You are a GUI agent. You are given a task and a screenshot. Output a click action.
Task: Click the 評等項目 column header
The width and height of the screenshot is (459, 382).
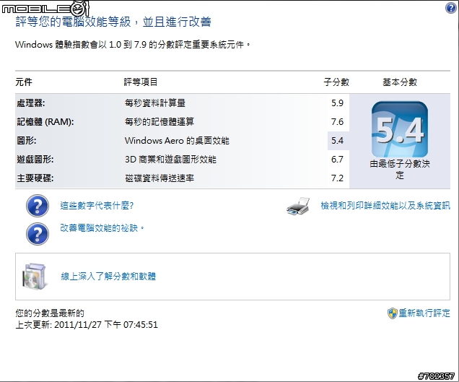(x=141, y=82)
